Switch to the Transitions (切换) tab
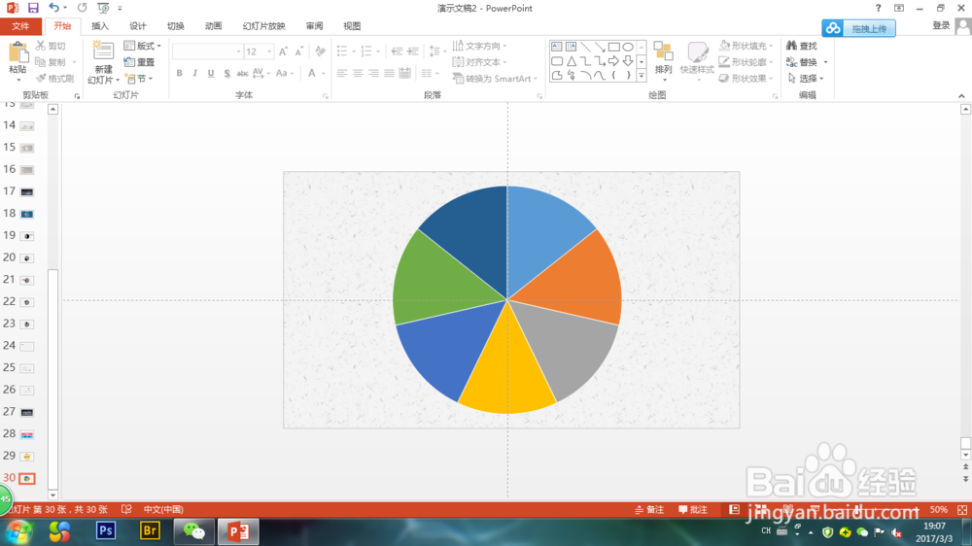Viewport: 972px width, 546px height. [x=175, y=26]
